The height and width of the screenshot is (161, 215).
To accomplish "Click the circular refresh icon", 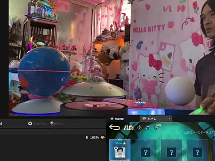I will 148,128.
